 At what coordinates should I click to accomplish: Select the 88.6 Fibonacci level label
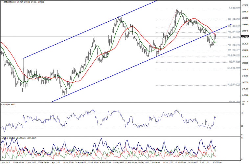(234, 50)
